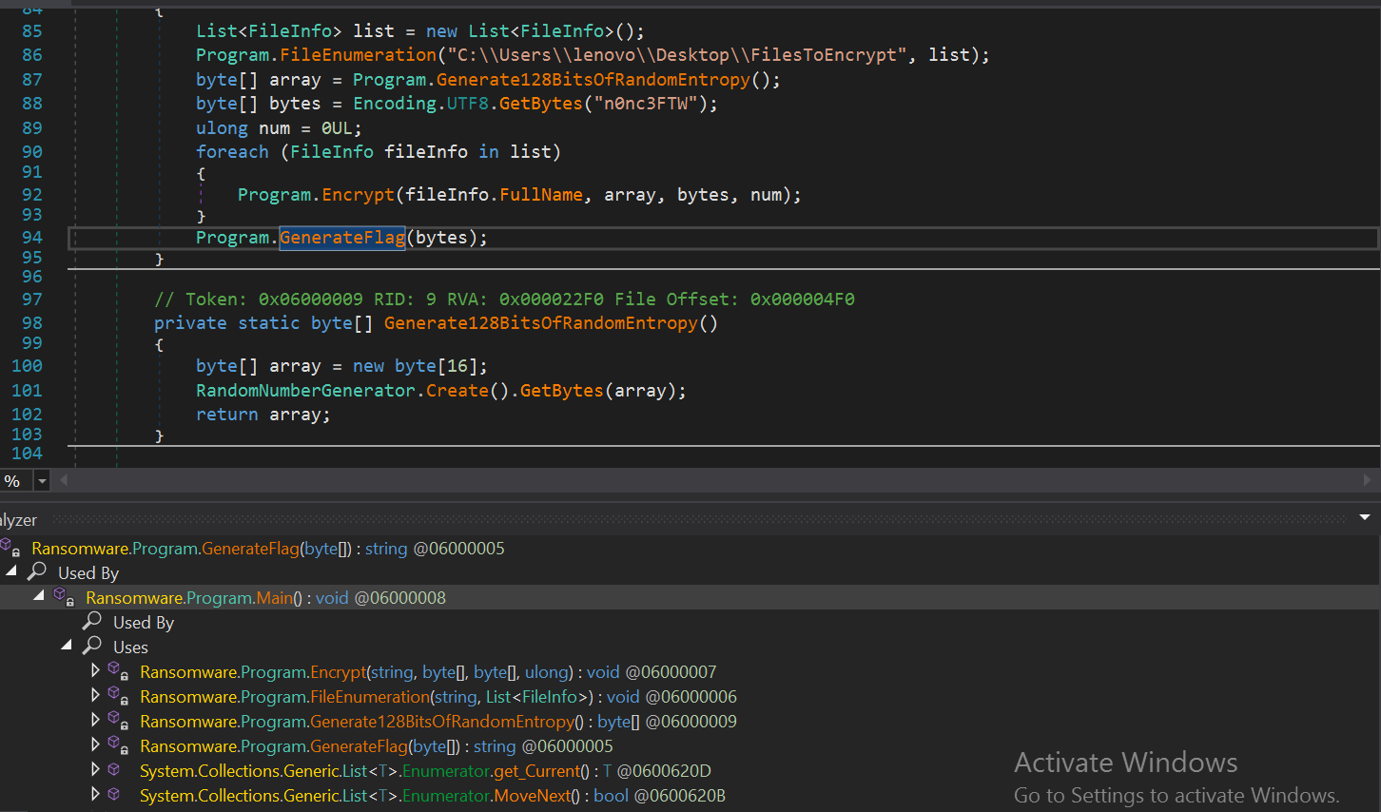Click the Token 0x06000009 comment line
1381x812 pixels.
pos(504,300)
